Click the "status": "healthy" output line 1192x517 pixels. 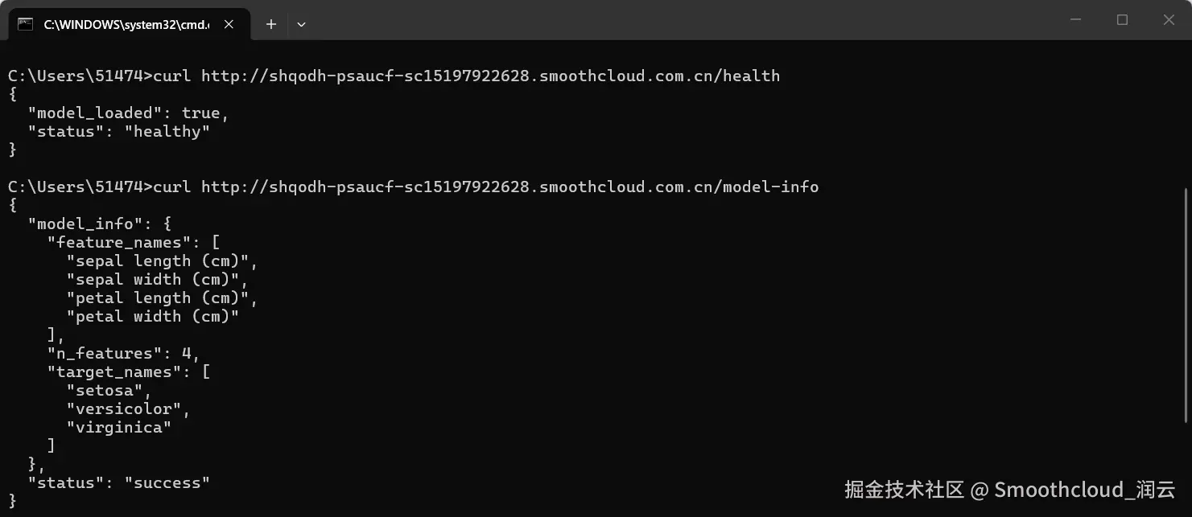tap(119, 132)
